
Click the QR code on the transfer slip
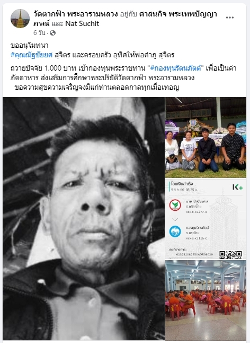tap(230, 255)
